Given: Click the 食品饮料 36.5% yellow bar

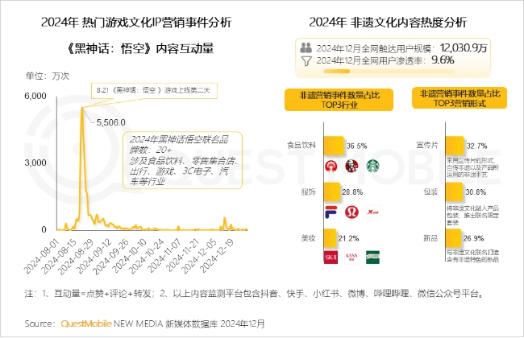Looking at the screenshot, I should tap(334, 146).
